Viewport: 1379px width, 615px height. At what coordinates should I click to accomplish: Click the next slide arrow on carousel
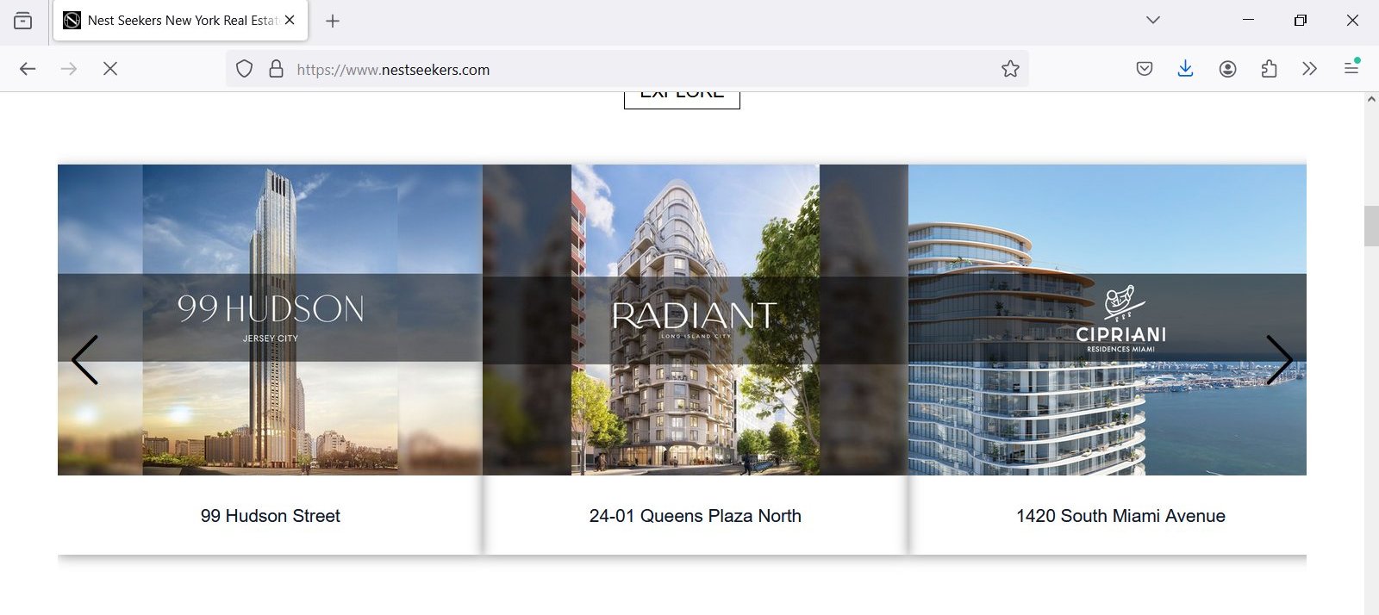1279,359
